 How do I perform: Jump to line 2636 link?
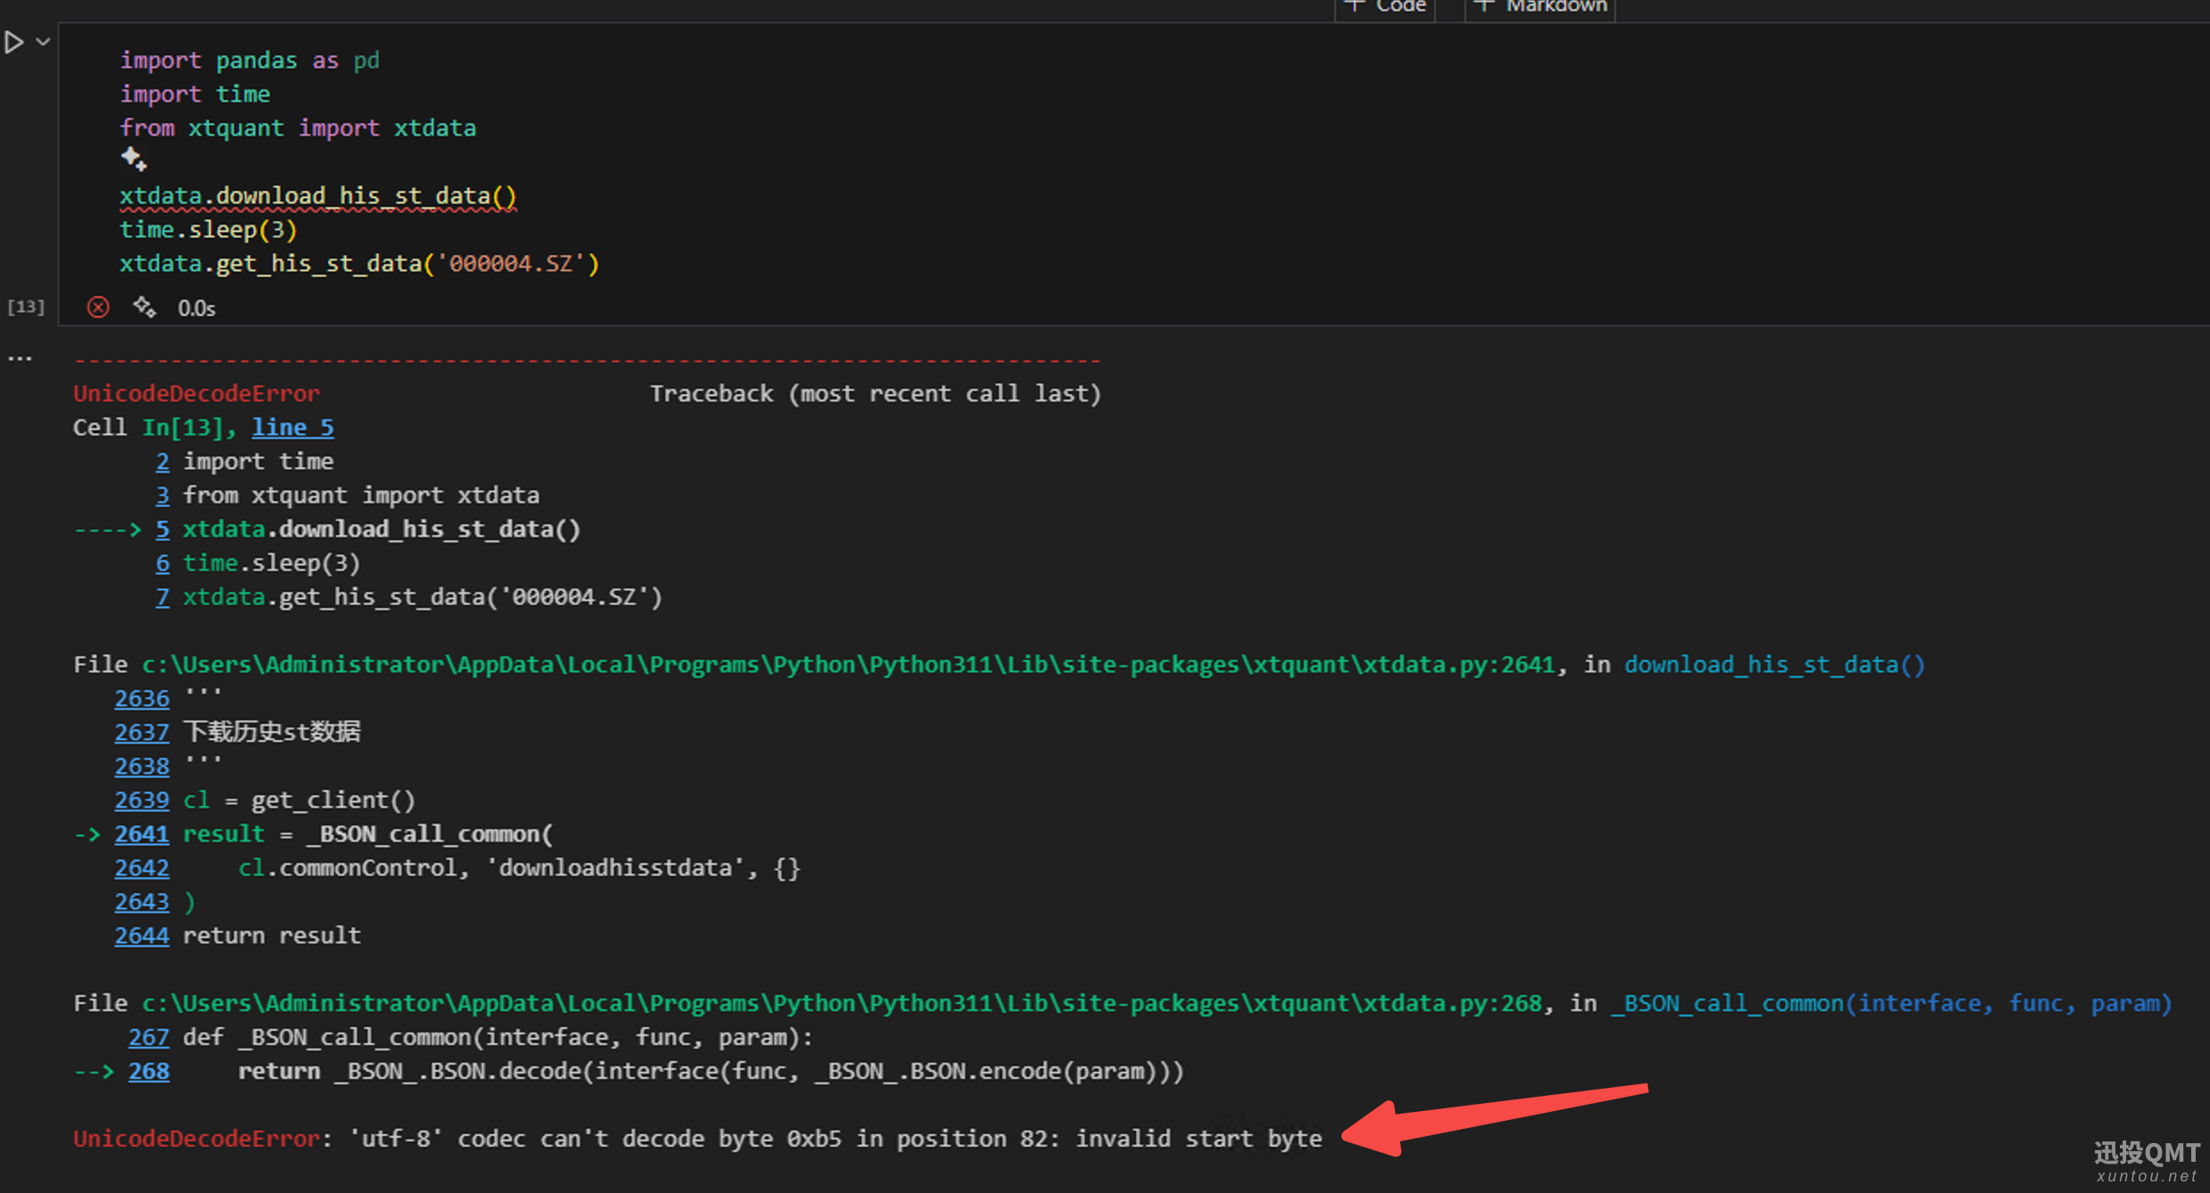(142, 699)
